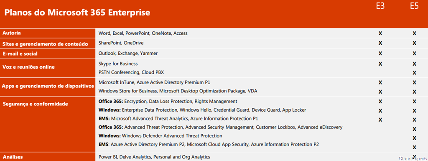Click E5 X mark for Skype for Business
The image size is (428, 161).
tap(414, 64)
